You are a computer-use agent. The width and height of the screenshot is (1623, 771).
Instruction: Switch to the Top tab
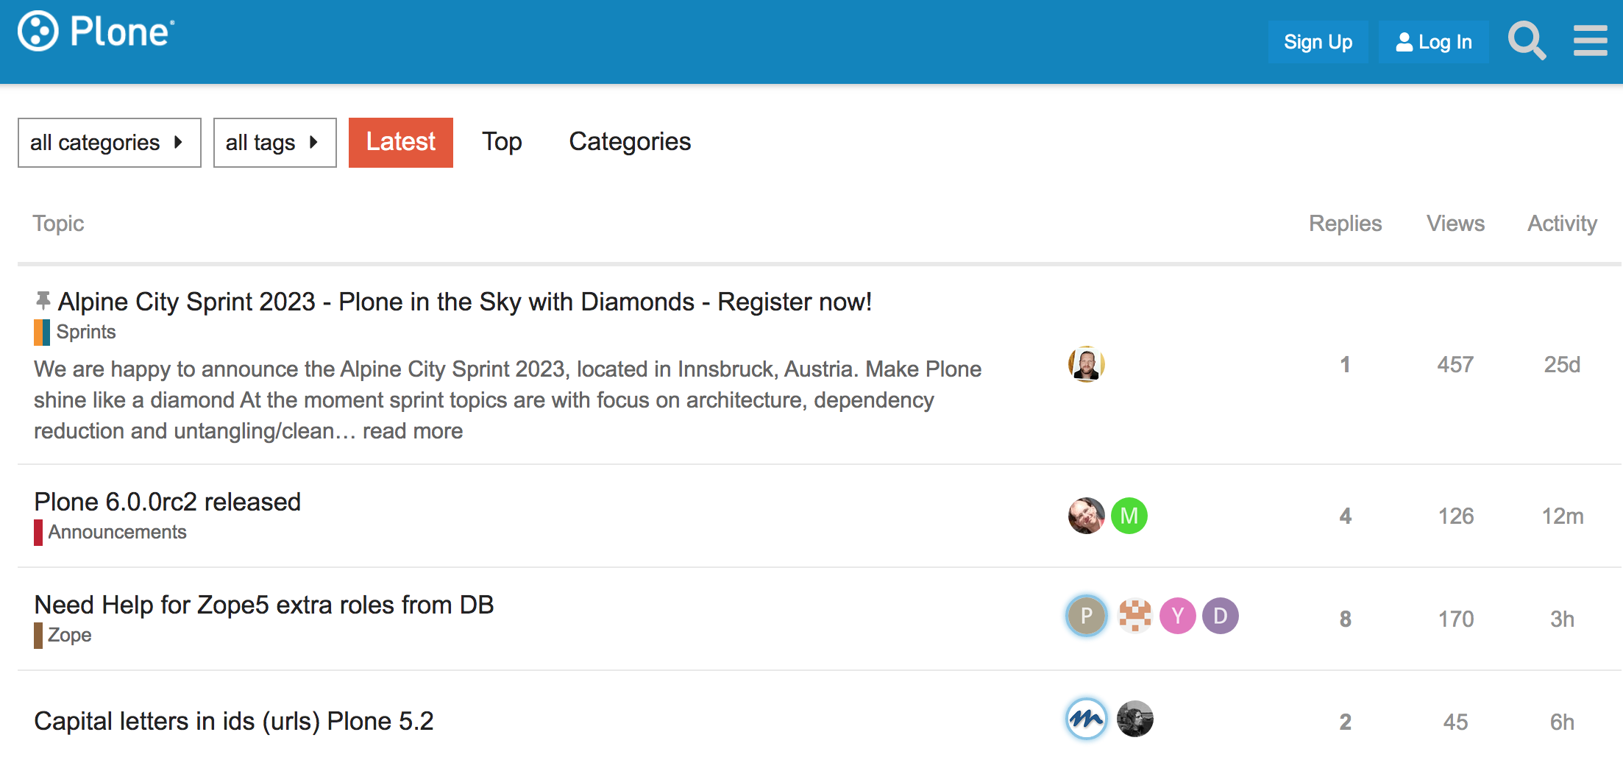[502, 142]
